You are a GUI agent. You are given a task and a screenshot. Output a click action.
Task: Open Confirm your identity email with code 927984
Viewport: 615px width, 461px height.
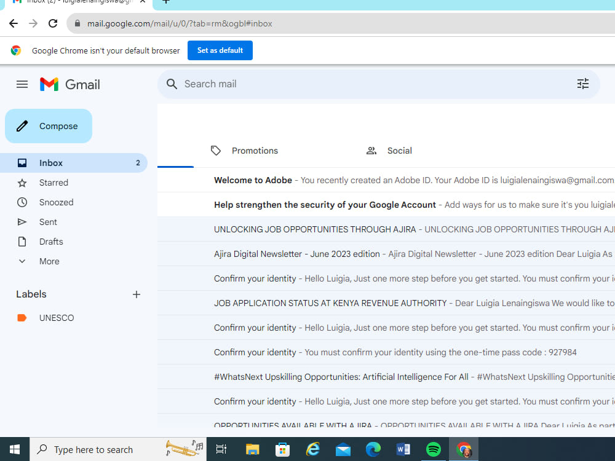(x=386, y=352)
